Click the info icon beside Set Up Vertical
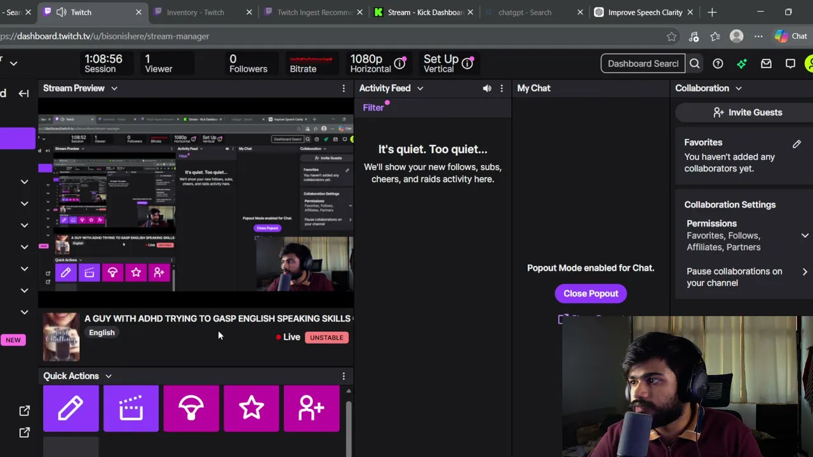The height and width of the screenshot is (457, 813). [x=467, y=63]
